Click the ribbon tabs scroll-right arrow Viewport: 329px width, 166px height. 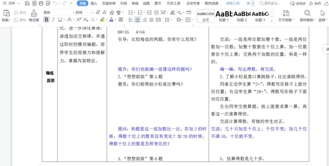[253, 3]
